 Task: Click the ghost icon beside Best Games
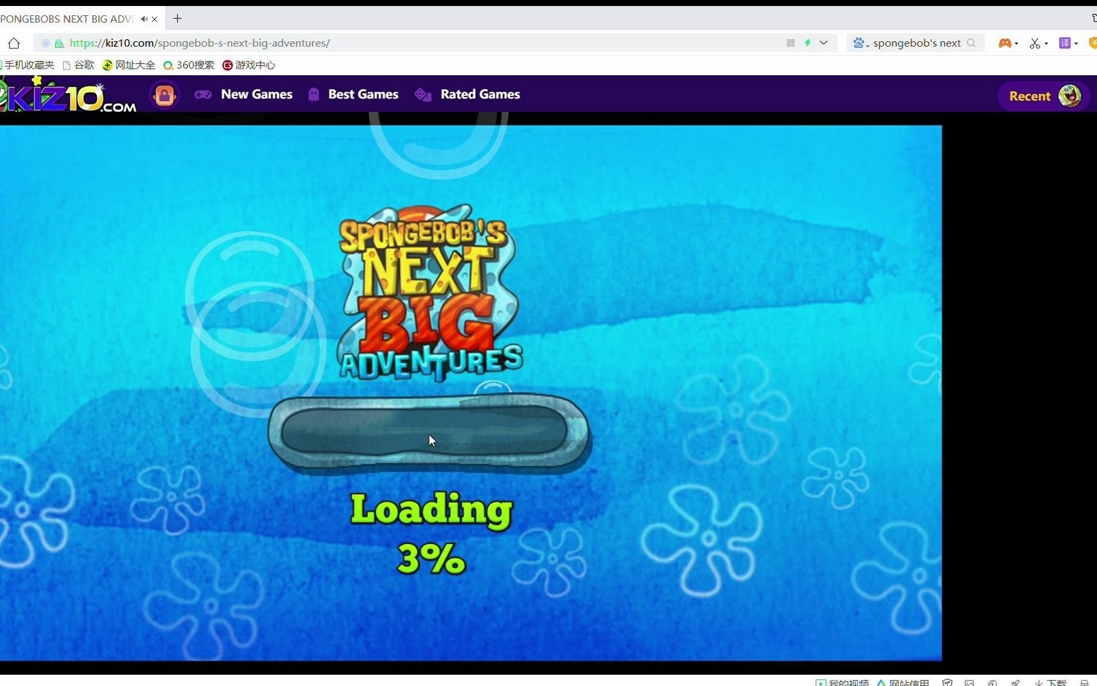(x=314, y=94)
